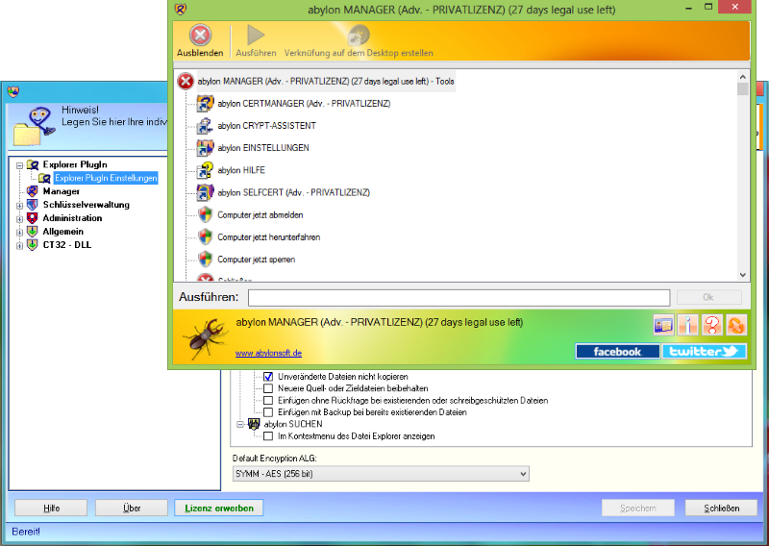This screenshot has width=769, height=546.
Task: Click the Computer jetzt abmelden shield icon
Action: click(205, 215)
